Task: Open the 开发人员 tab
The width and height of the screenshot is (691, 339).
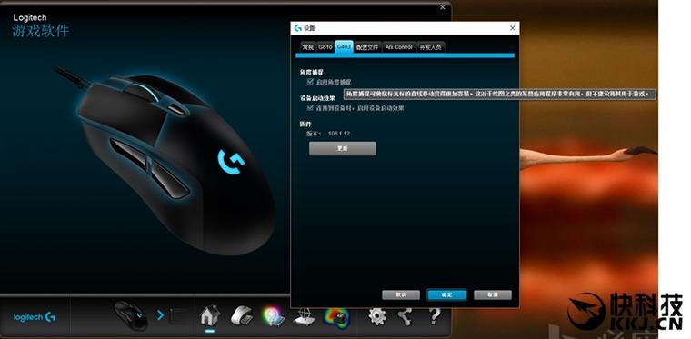Action: [430, 47]
